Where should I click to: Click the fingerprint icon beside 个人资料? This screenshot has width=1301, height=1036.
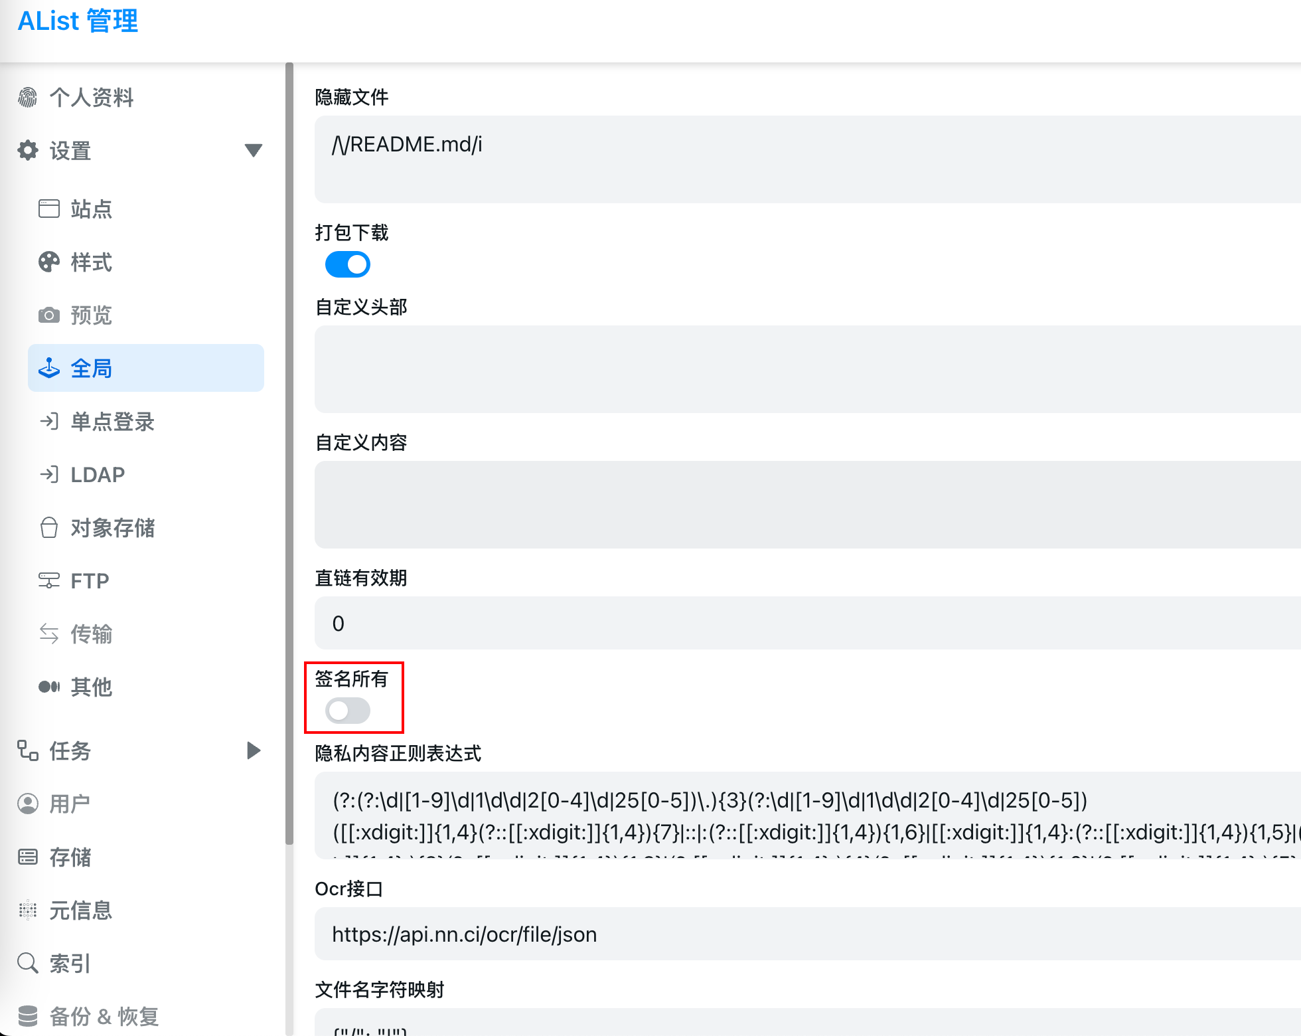[28, 98]
